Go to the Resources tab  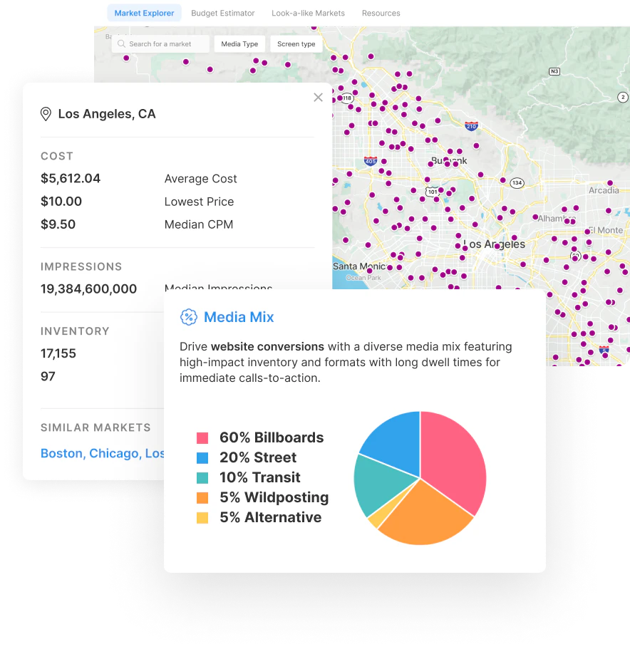[381, 13]
